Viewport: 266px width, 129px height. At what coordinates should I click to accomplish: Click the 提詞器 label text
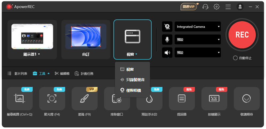tap(182, 114)
